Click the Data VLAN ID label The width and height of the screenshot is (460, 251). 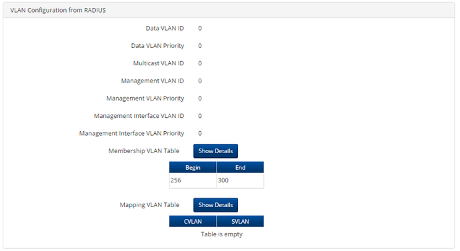coord(165,29)
